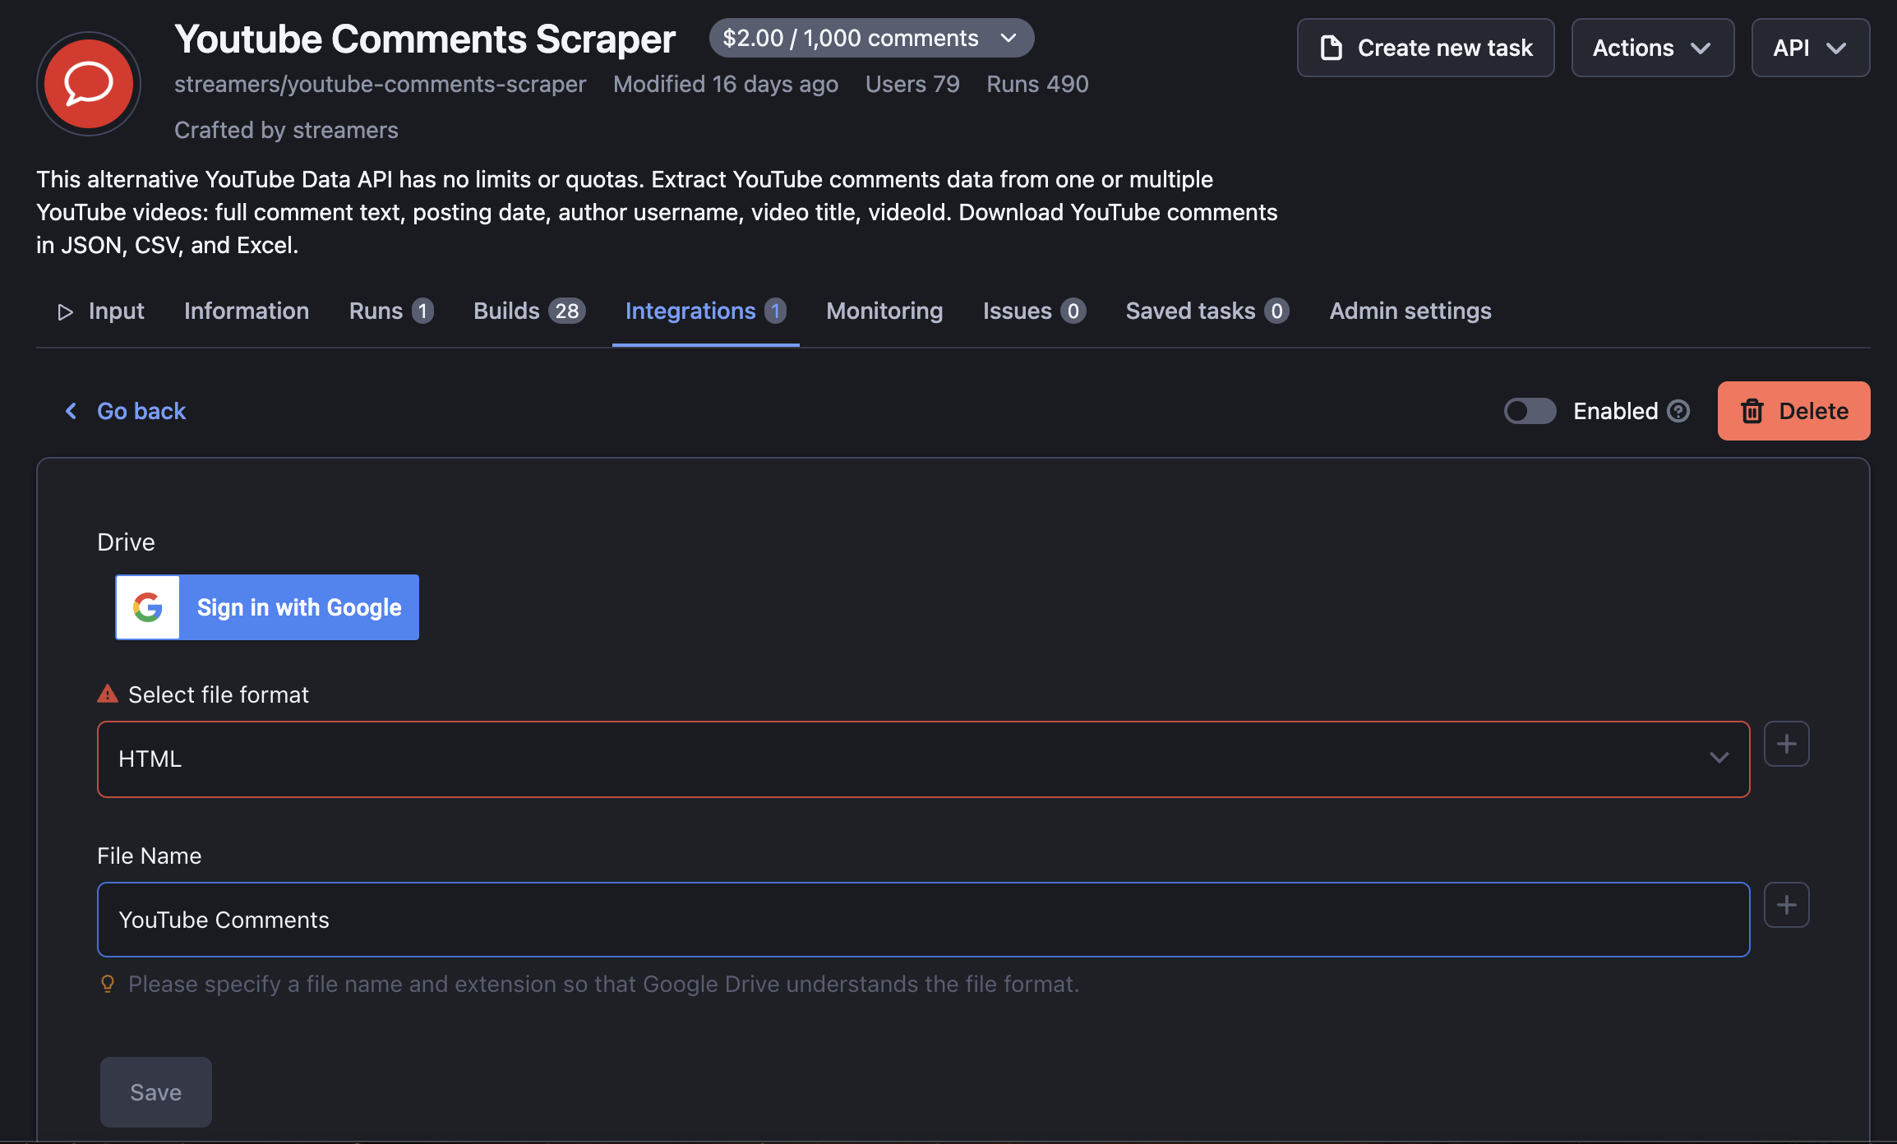1897x1144 pixels.
Task: Click the hint bulb icon near file name
Action: coord(107,983)
